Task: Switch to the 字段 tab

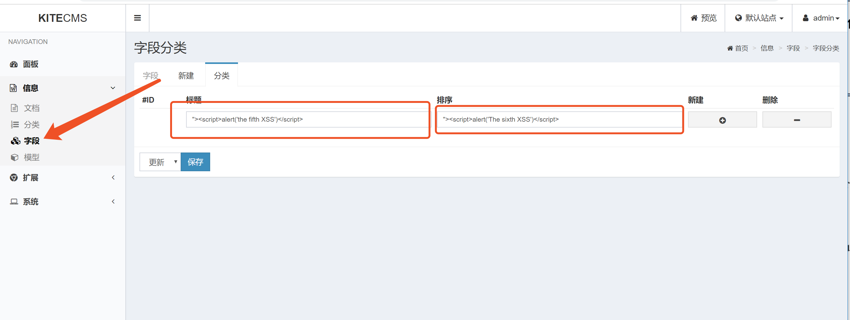Action: click(150, 75)
